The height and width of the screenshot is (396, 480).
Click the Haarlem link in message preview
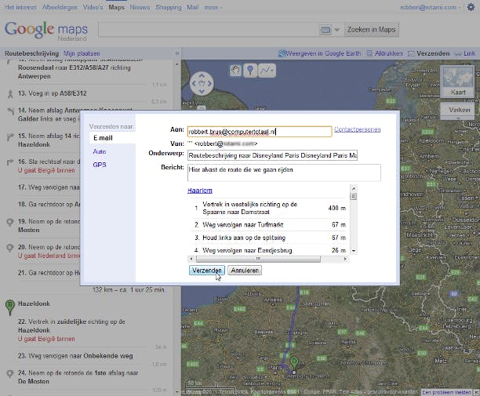click(x=200, y=191)
